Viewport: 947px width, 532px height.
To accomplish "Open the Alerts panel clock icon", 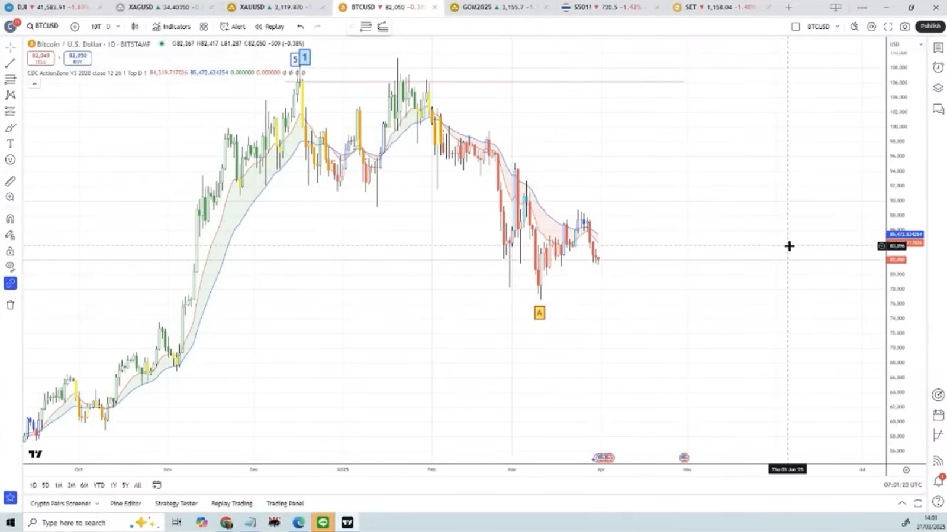I will tap(938, 67).
